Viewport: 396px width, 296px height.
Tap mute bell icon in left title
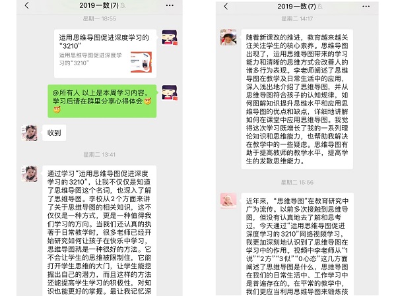click(x=123, y=5)
